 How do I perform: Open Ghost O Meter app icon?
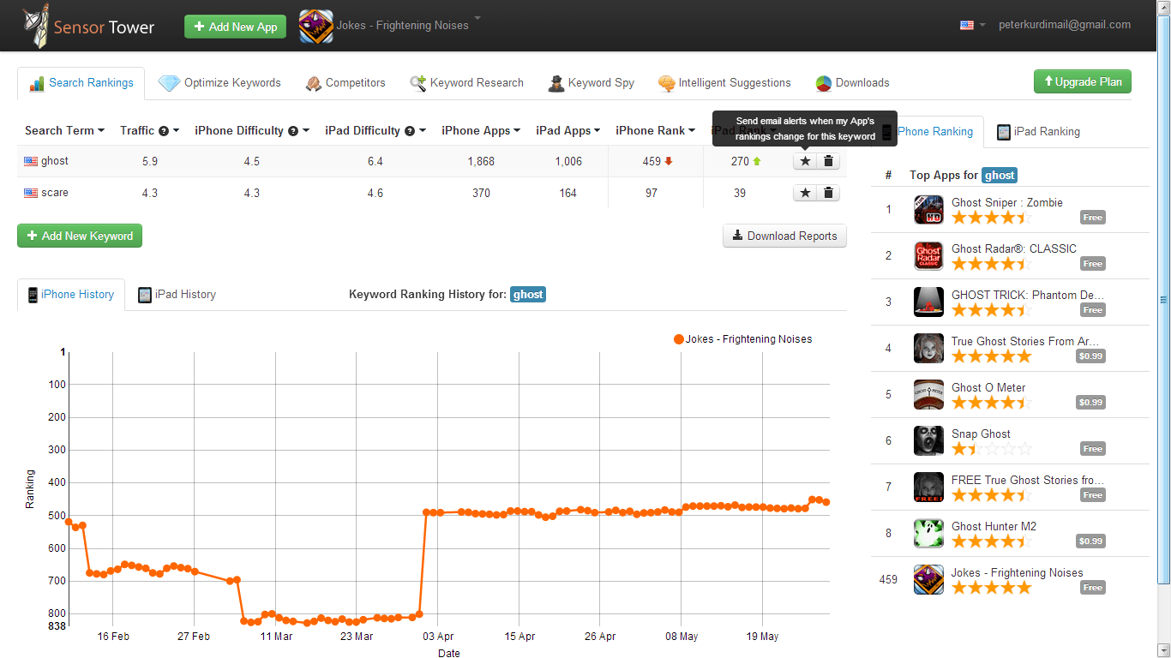coord(928,395)
